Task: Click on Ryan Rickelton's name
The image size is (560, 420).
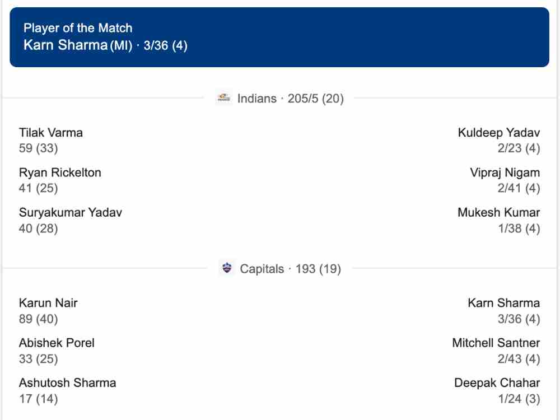Action: point(60,172)
